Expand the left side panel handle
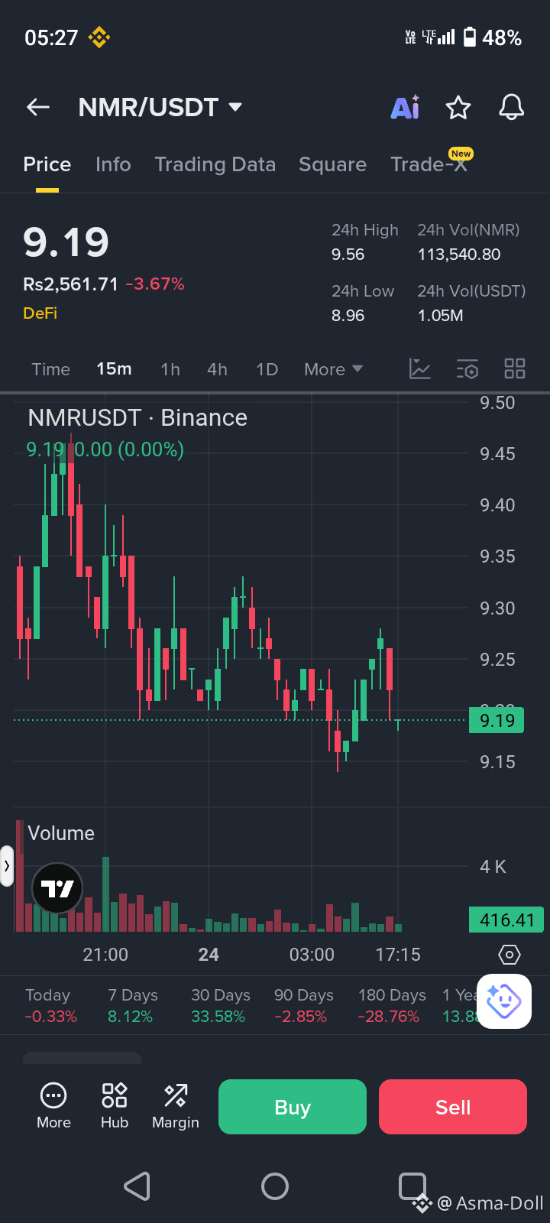 [7, 866]
